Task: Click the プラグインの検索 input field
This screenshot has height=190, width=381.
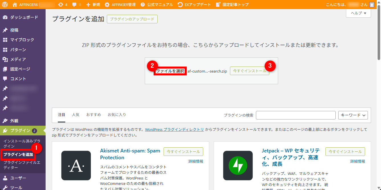Action: pyautogui.click(x=296, y=115)
